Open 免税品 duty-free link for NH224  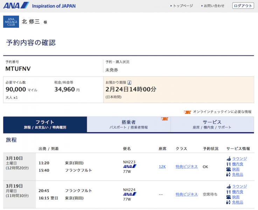(238, 202)
